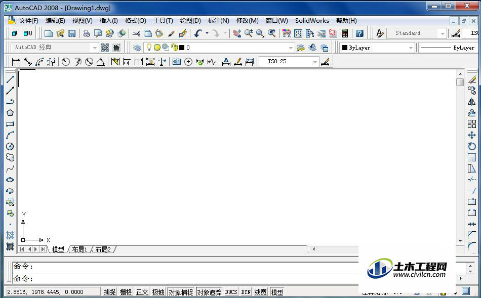The width and height of the screenshot is (481, 298).
Task: Toggle DUCS dynamic UCS
Action: 231,292
